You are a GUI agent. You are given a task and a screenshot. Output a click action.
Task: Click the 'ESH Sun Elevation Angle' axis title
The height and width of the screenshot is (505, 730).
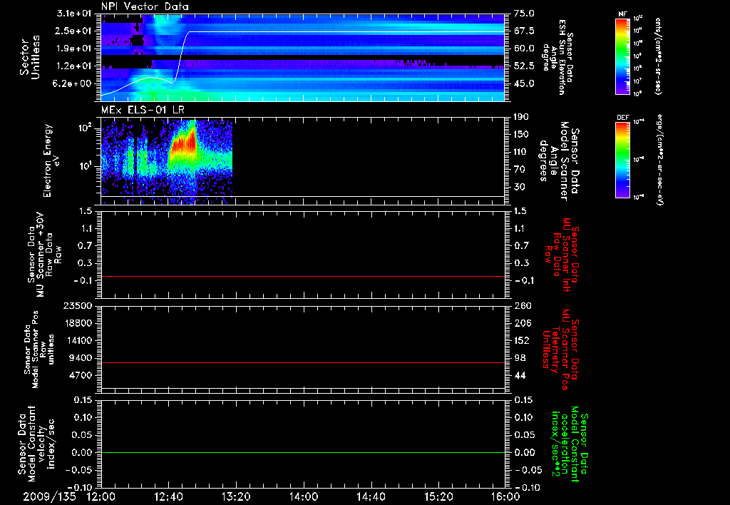coord(558,57)
